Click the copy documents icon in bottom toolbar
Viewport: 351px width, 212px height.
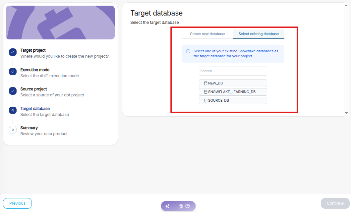(181, 206)
